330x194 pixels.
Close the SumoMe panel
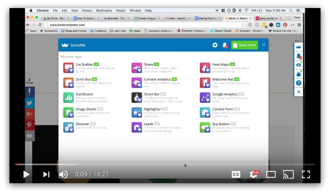pyautogui.click(x=264, y=45)
